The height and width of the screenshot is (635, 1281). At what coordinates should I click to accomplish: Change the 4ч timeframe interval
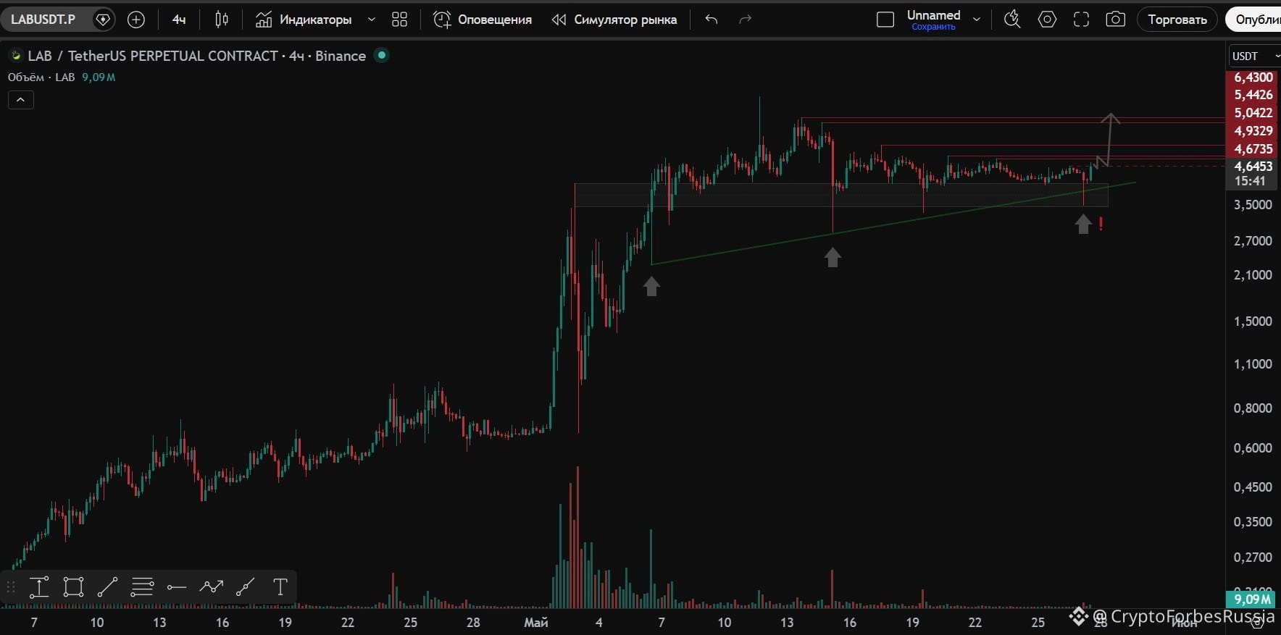click(x=179, y=20)
